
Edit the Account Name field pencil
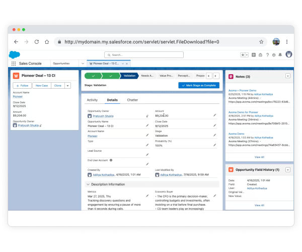pyautogui.click(x=147, y=135)
